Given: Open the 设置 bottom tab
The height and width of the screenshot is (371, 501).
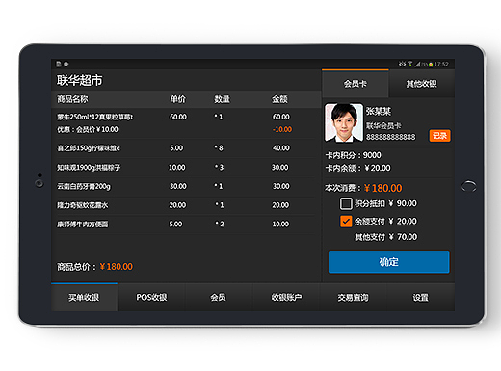Looking at the screenshot, I should click(x=420, y=298).
